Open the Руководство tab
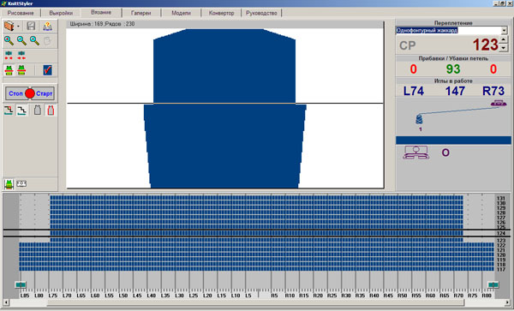 point(261,13)
